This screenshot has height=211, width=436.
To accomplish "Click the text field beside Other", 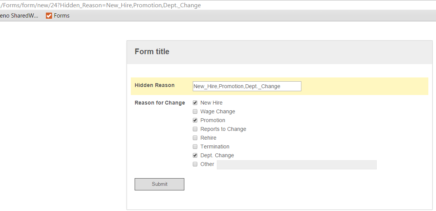I will (297, 165).
